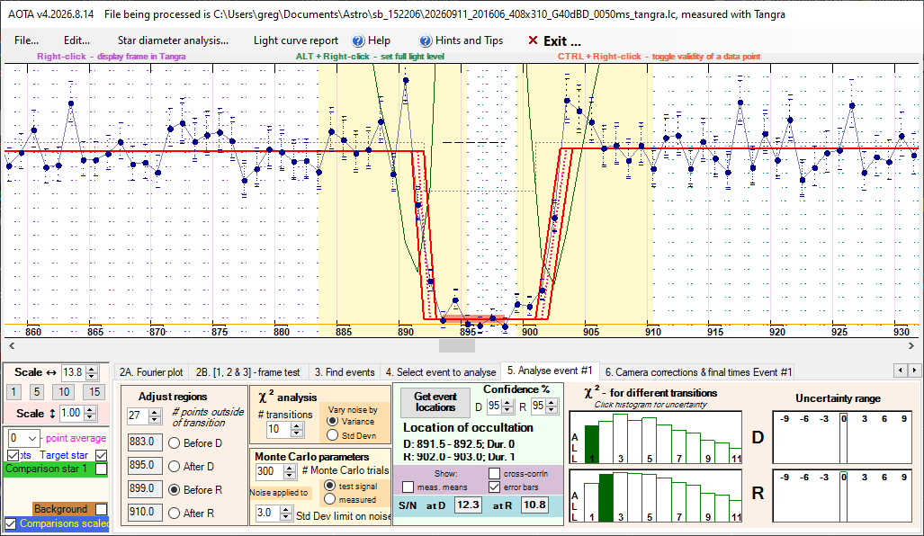This screenshot has height=536, width=924.
Task: Set horizontal scale to 10 button
Action: (64, 392)
